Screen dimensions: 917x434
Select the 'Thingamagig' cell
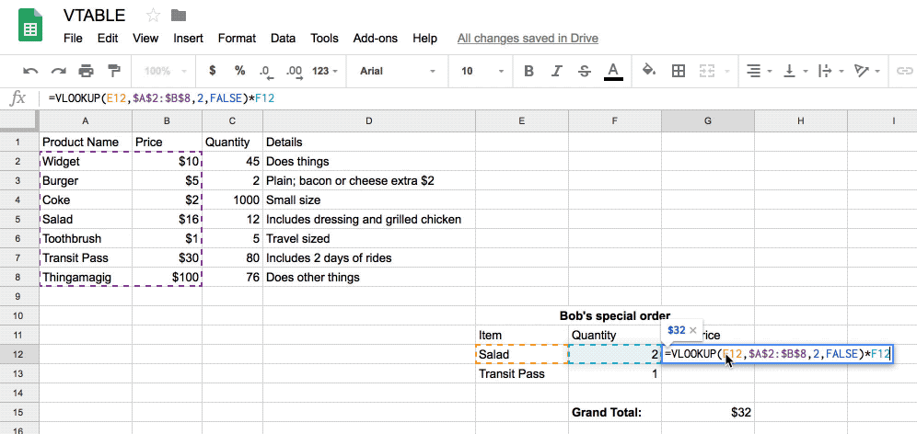click(x=86, y=277)
